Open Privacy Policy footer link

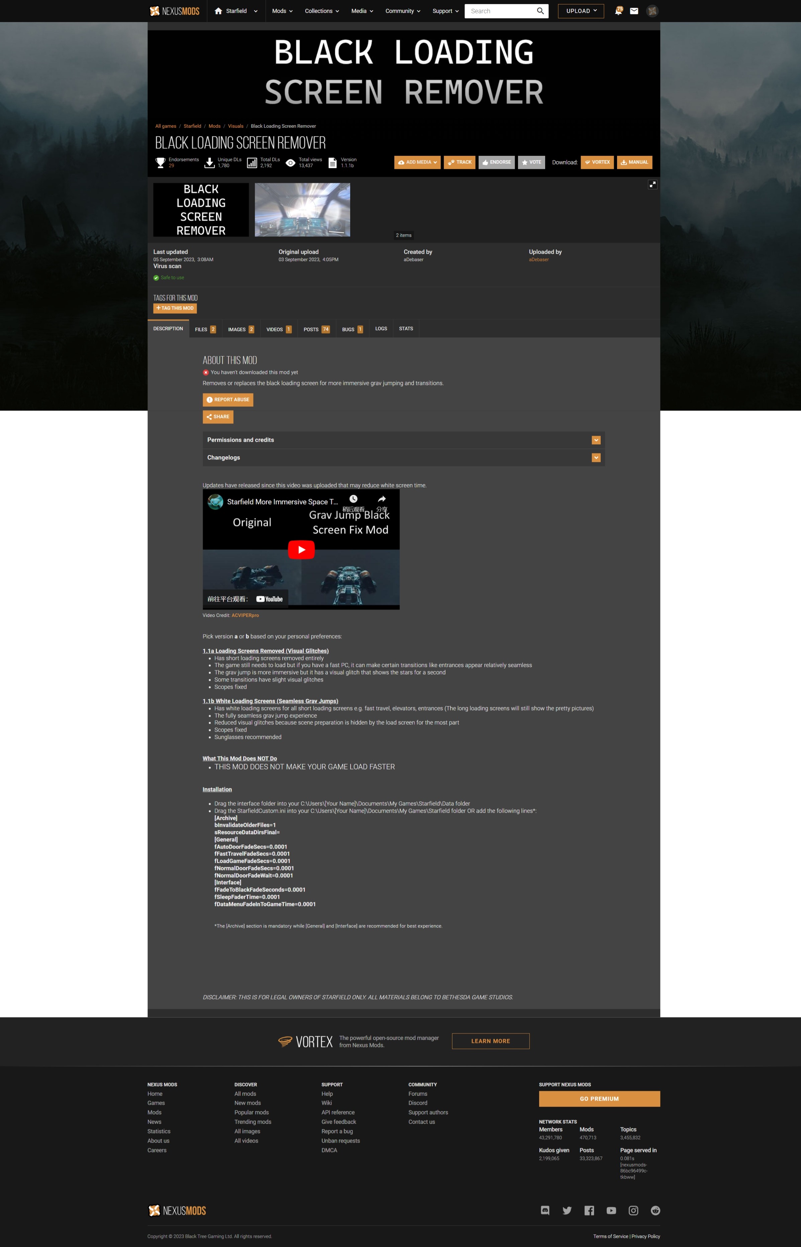[x=645, y=1237]
